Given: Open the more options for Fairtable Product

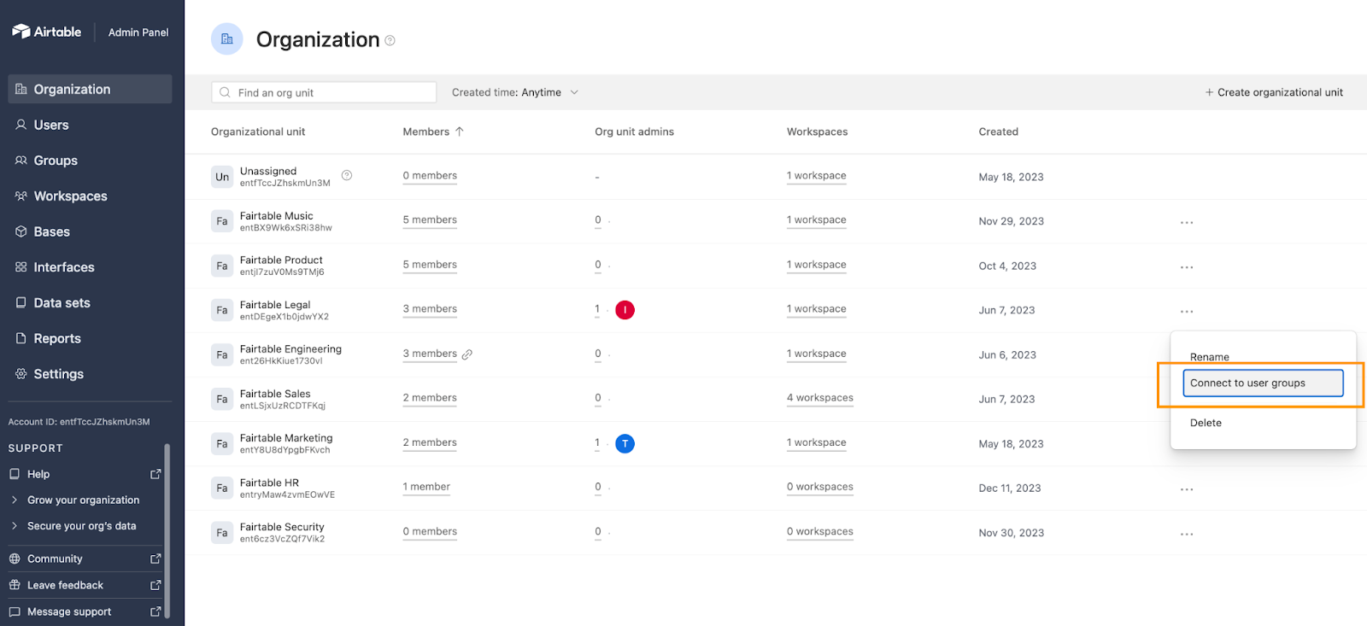Looking at the screenshot, I should click(1187, 266).
